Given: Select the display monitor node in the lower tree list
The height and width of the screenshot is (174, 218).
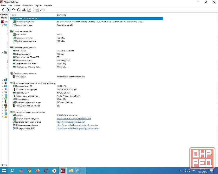Looking at the screenshot, I should [6, 86].
